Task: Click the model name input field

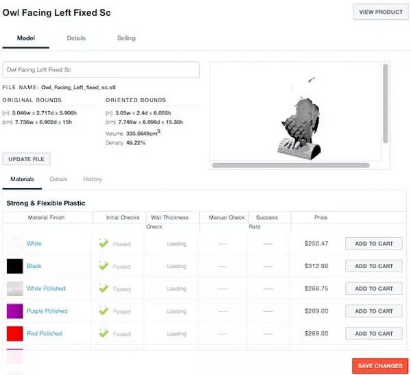Action: click(x=101, y=70)
